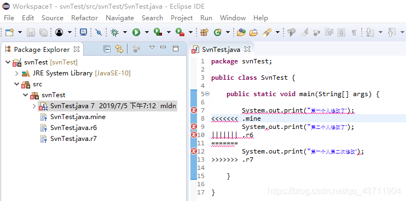Maximize the Package Explorer panel
Viewport: 406px width, 201px height.
click(176, 49)
